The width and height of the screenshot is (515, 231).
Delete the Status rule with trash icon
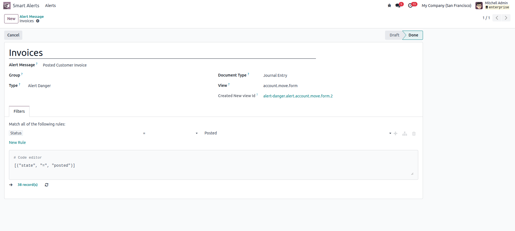414,134
